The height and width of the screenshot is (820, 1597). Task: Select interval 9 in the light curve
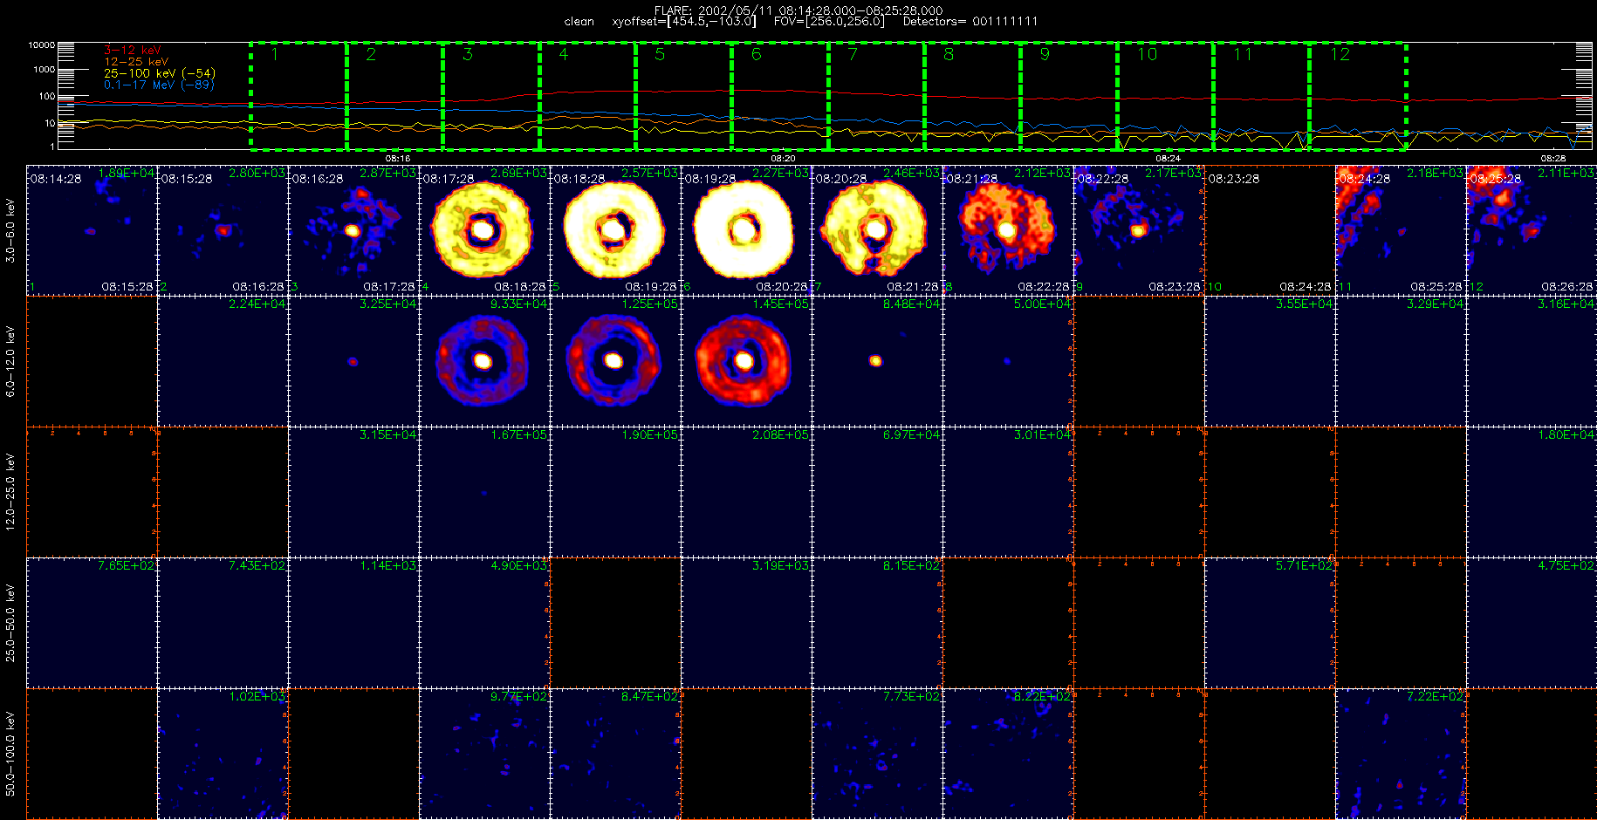pos(1069,96)
